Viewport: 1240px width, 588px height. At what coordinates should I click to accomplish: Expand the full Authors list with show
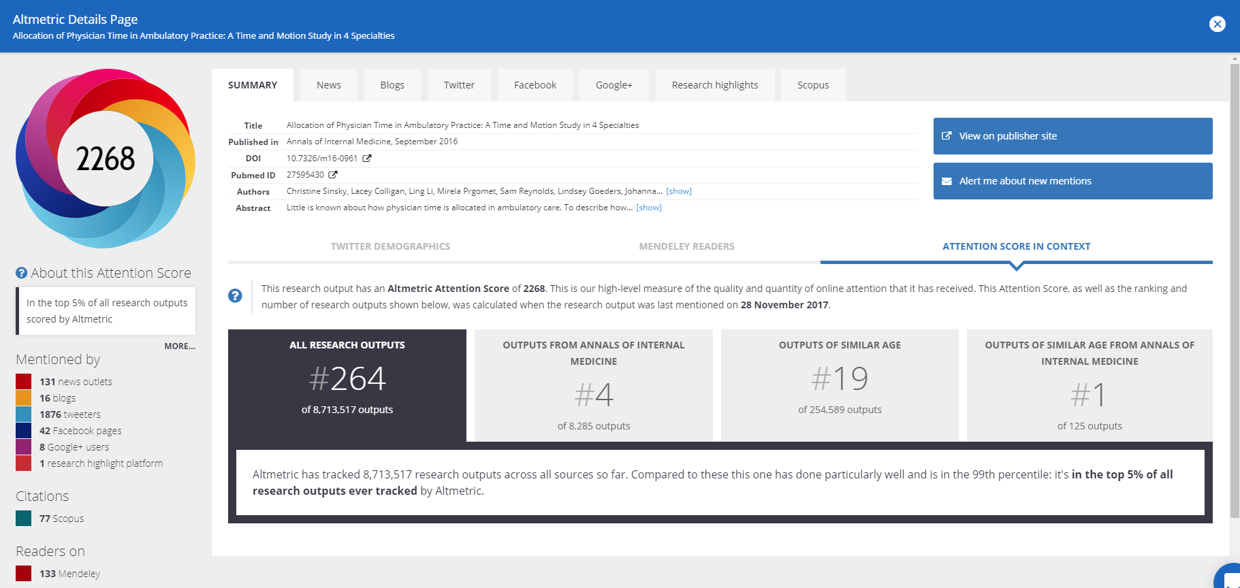coord(678,191)
